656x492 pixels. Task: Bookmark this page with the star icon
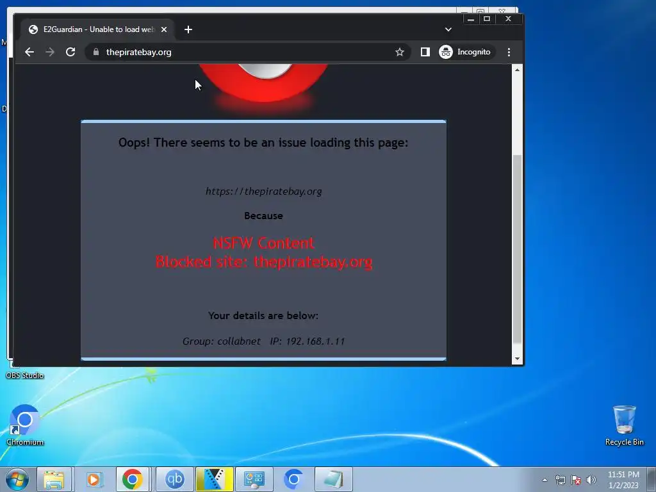[400, 52]
